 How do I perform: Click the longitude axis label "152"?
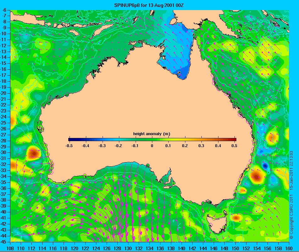tap(246, 248)
